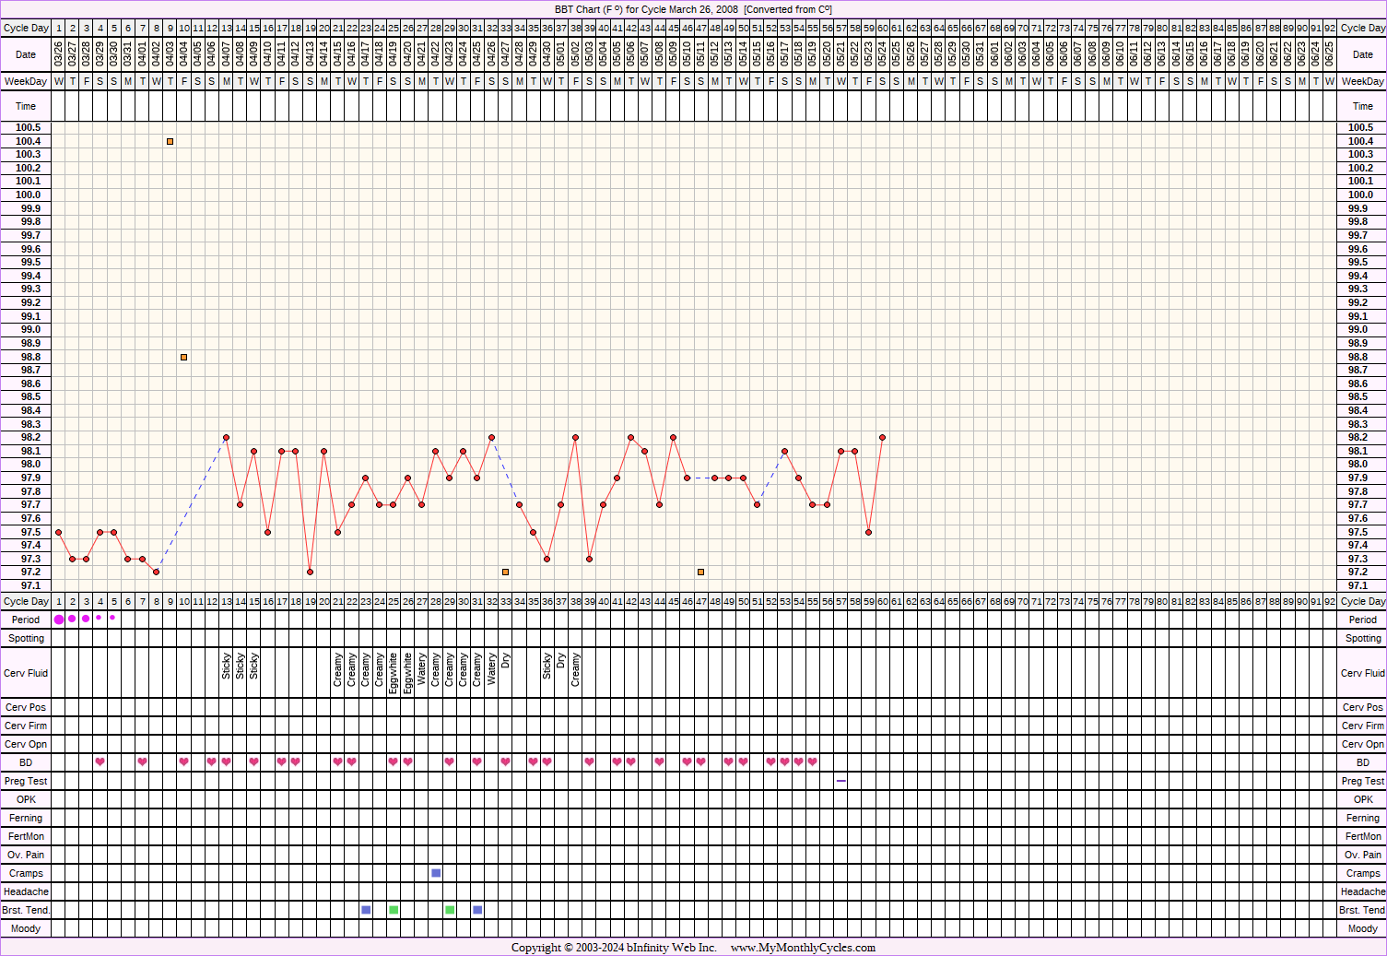Click the BD heart icon on cycle day 4
Image resolution: width=1387 pixels, height=956 pixels.
[100, 762]
